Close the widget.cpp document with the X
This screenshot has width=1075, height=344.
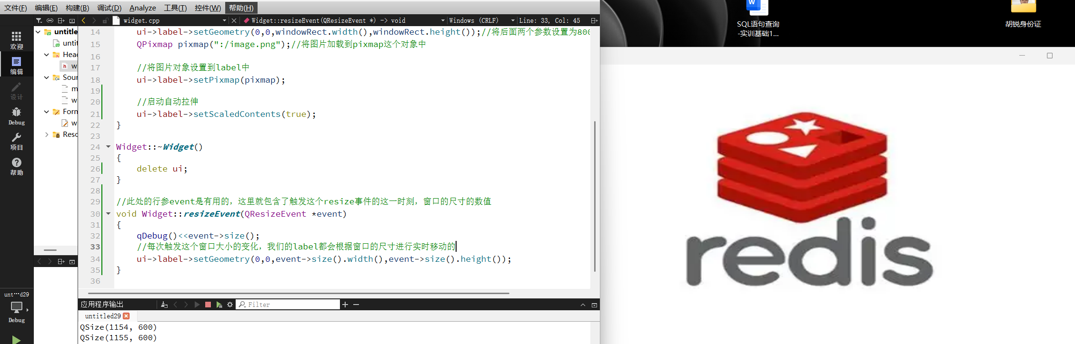[234, 20]
